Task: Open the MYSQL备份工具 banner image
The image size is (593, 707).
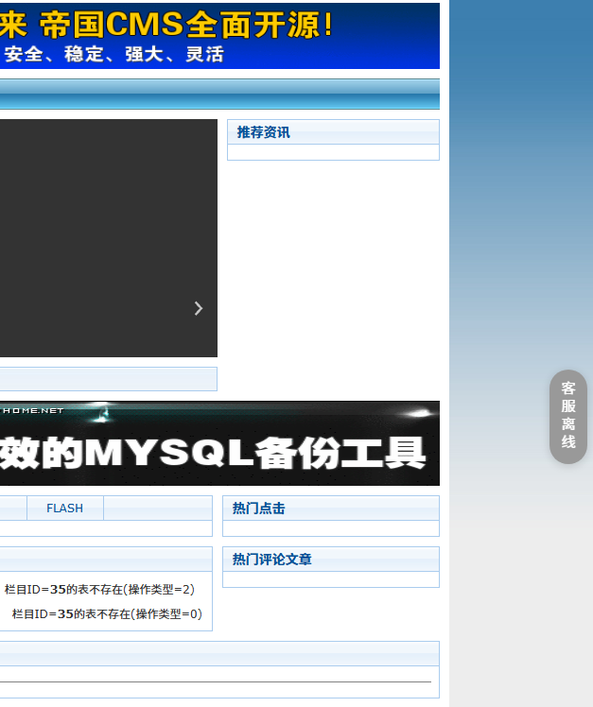Action: point(219,443)
